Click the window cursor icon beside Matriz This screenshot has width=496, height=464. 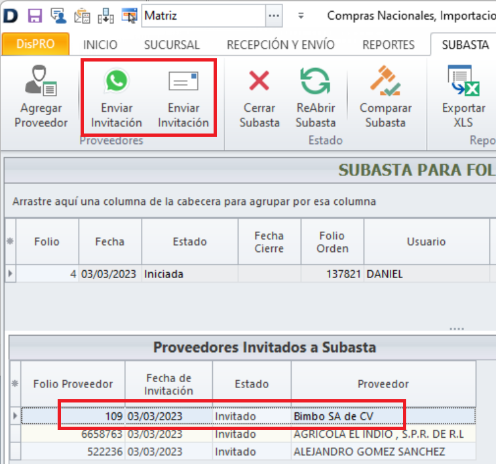(129, 16)
